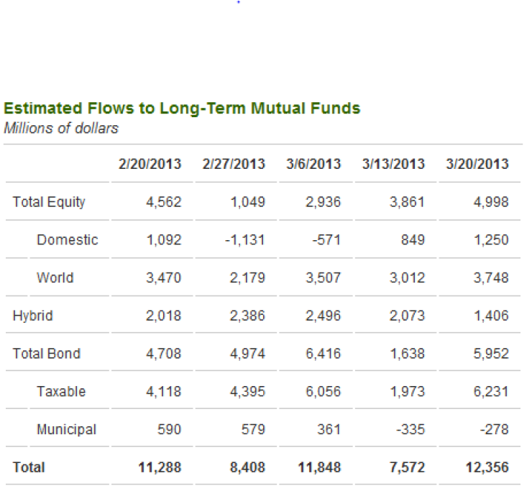Click the Total Bond row label
This screenshot has width=532, height=486.
tap(46, 354)
